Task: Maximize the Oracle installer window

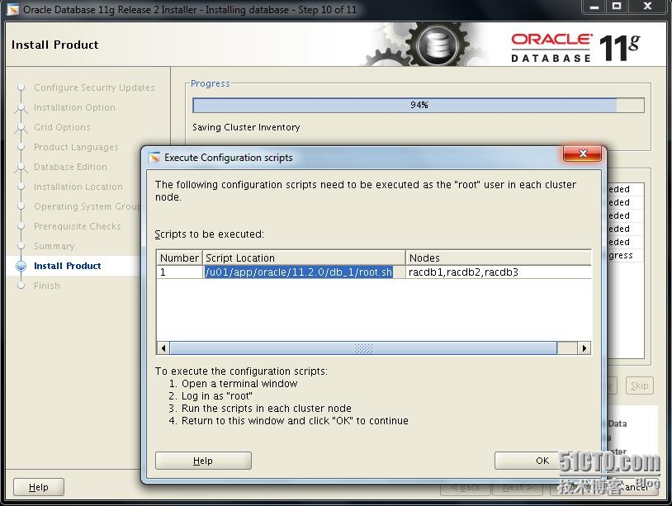Action: pyautogui.click(x=617, y=6)
